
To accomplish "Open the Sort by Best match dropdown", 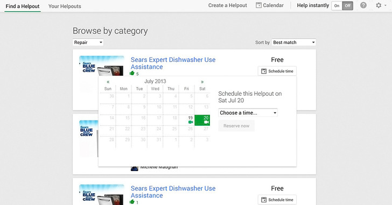I will pos(294,43).
